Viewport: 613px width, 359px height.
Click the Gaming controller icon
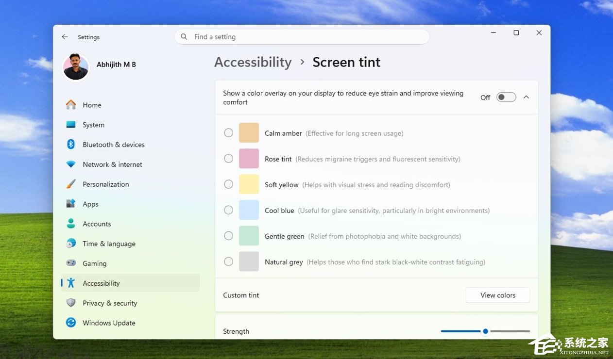pos(71,263)
